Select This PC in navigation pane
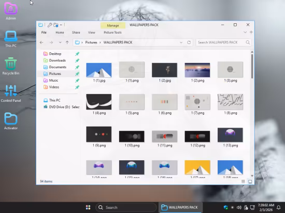Image resolution: width=285 pixels, height=213 pixels. pos(54,100)
